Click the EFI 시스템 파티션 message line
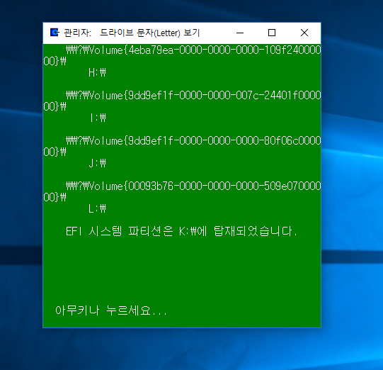Image resolution: width=383 pixels, height=370 pixels. coord(181,231)
